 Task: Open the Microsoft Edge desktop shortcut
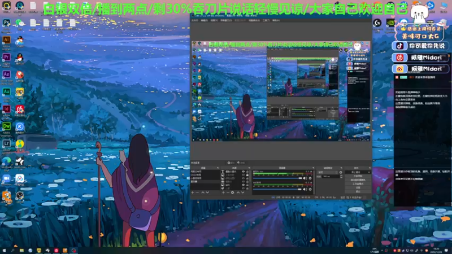(6, 161)
